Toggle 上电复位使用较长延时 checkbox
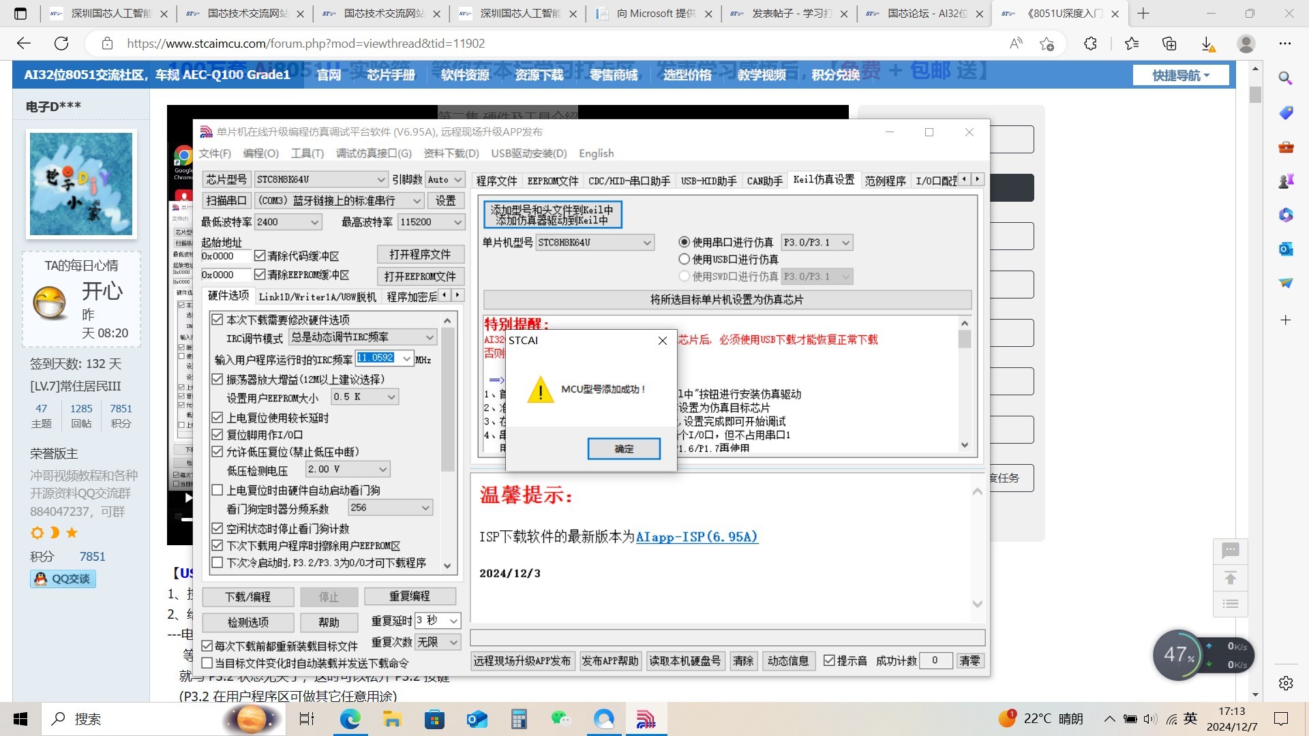 [x=217, y=417]
